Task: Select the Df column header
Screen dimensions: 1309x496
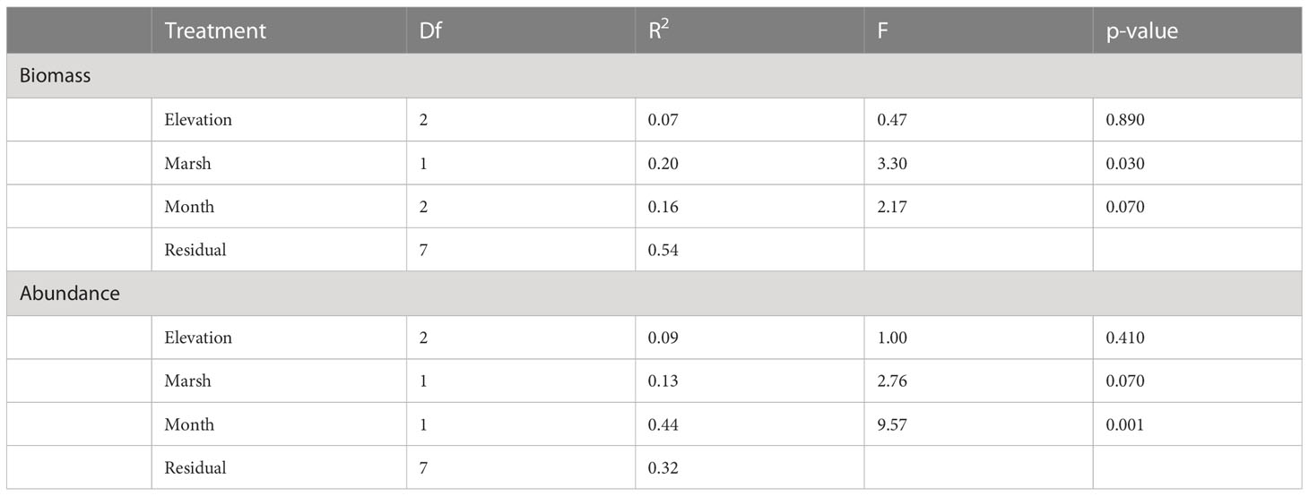Action: point(430,30)
